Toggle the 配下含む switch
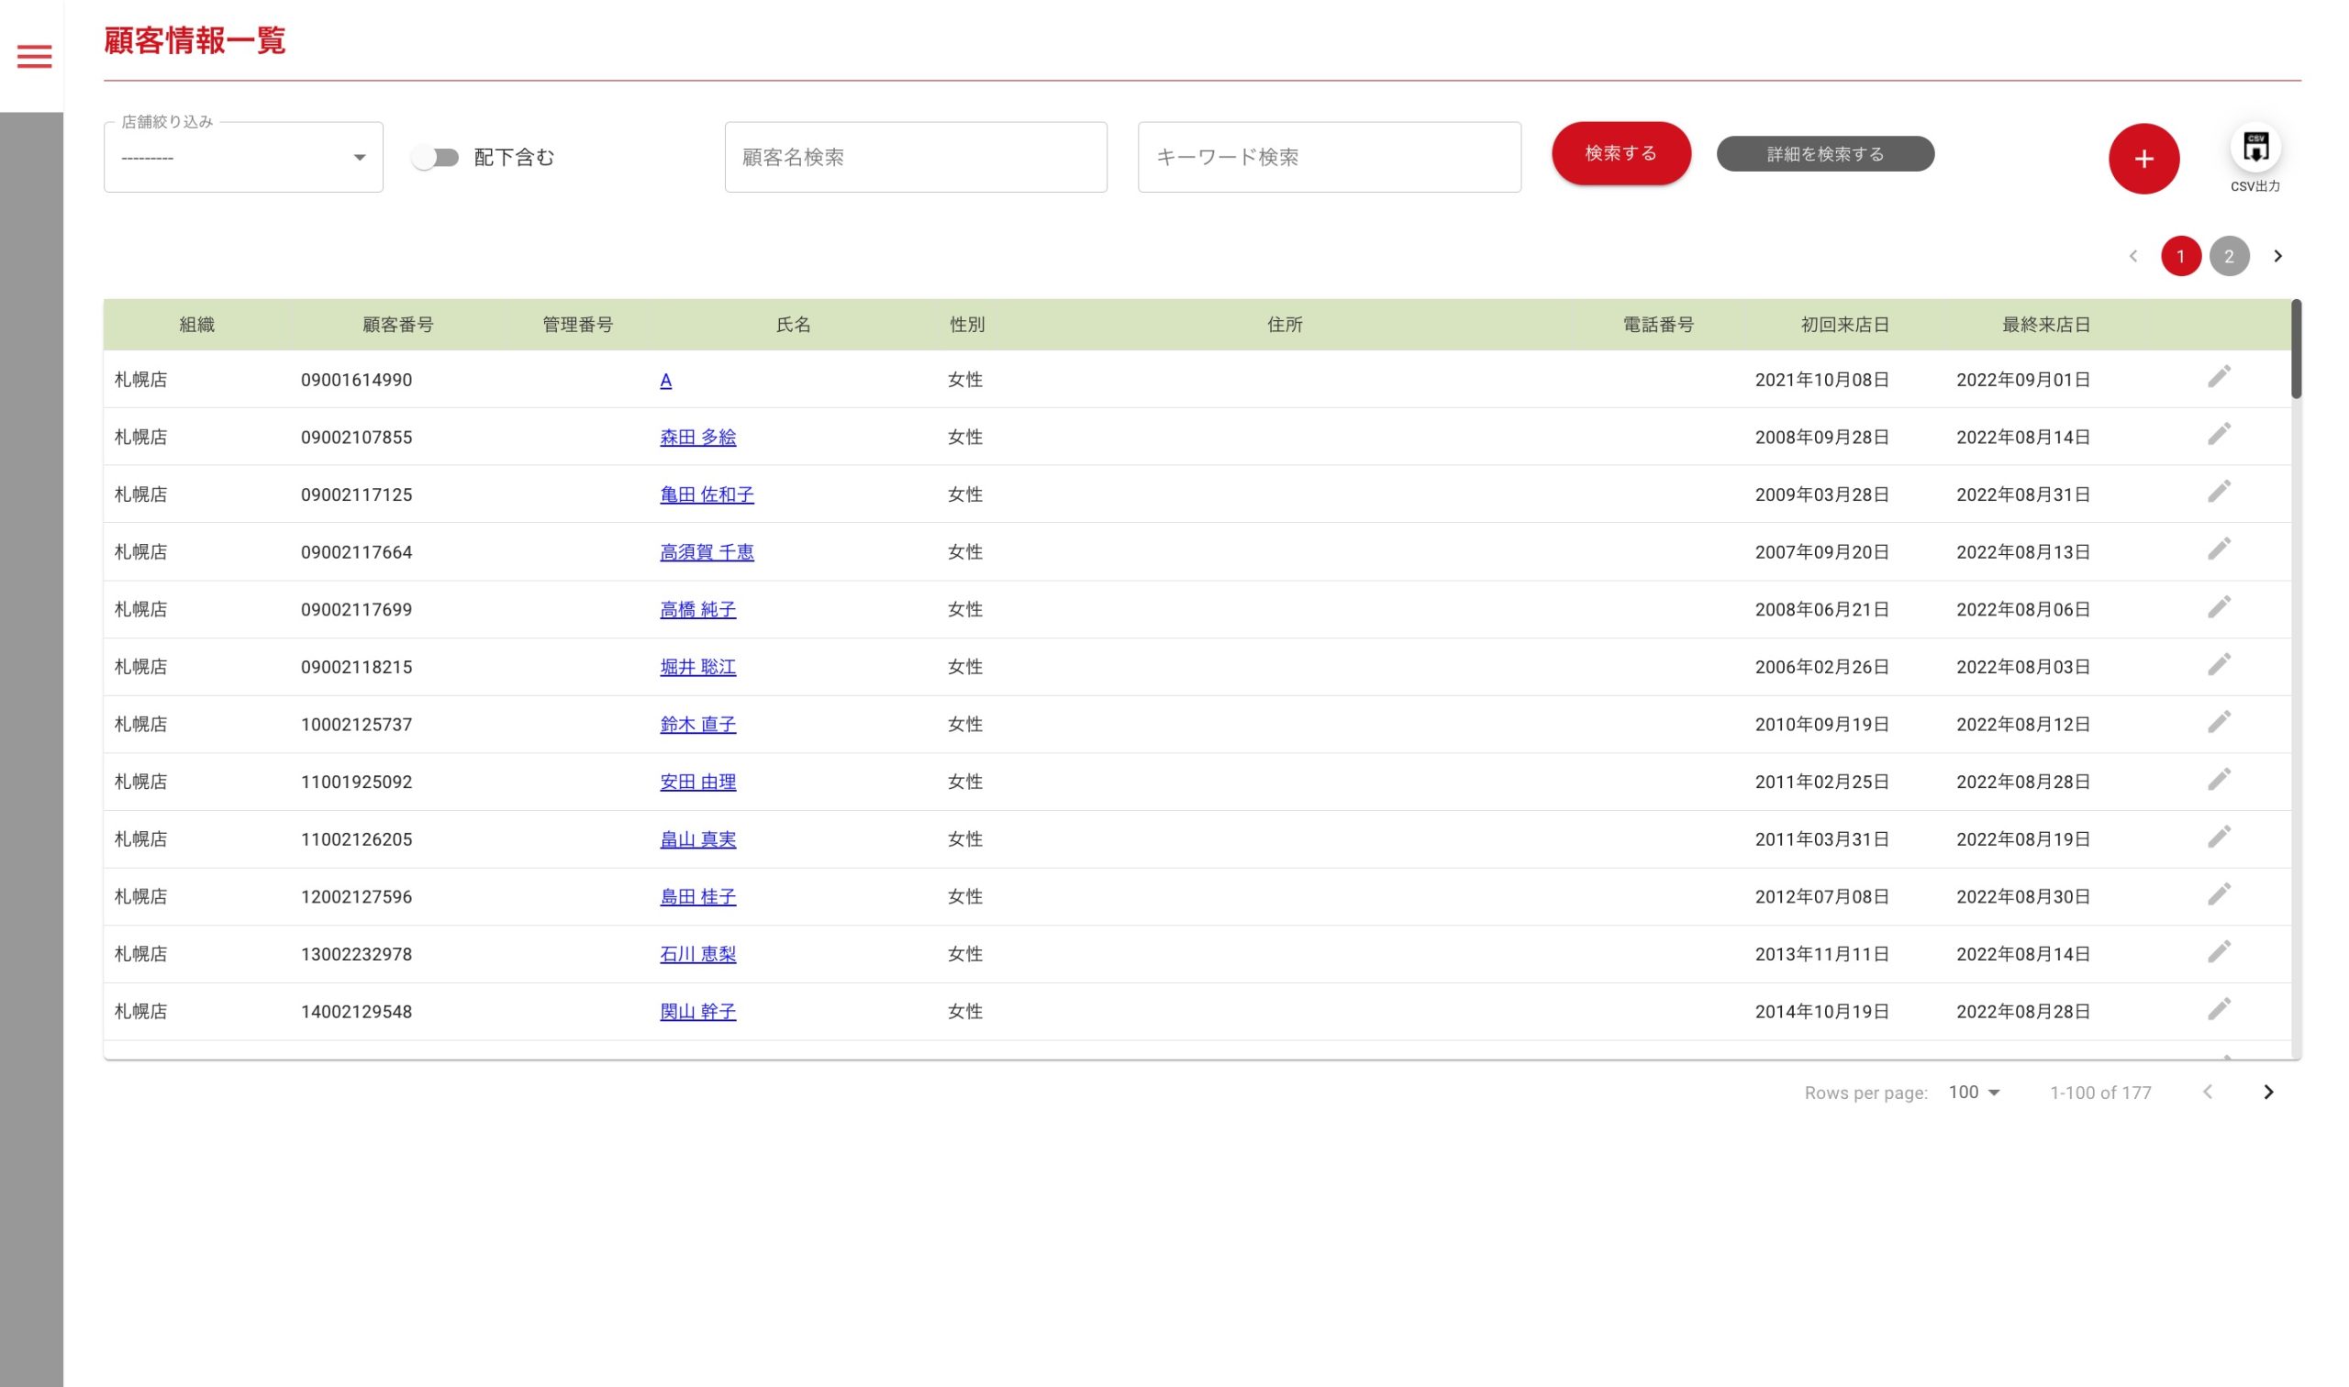 coord(436,158)
